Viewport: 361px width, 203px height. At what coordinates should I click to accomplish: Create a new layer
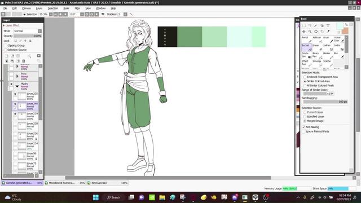pyautogui.click(x=7, y=56)
